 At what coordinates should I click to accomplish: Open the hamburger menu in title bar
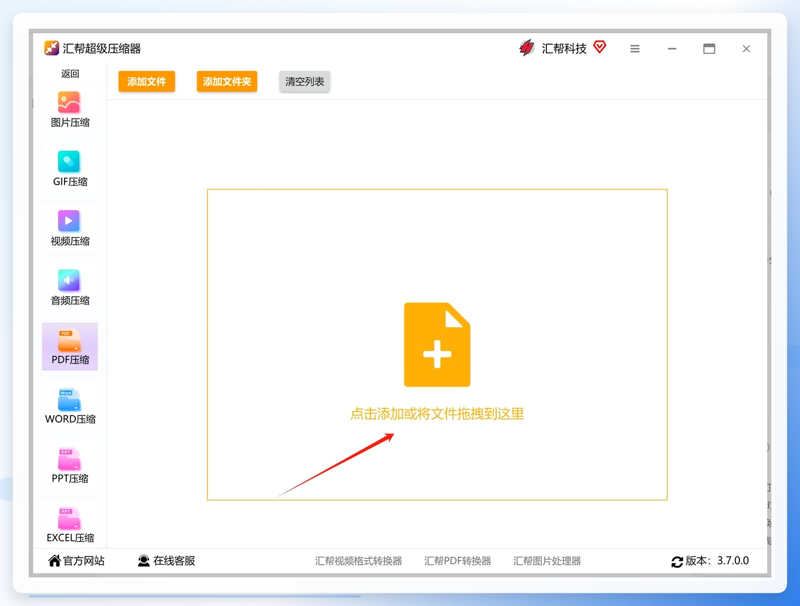pyautogui.click(x=635, y=49)
